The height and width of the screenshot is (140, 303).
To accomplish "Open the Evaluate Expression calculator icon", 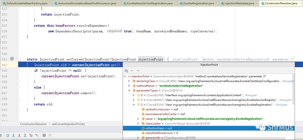I will (44, 135).
